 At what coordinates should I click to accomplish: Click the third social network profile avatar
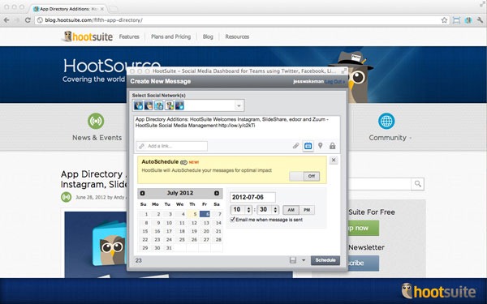click(159, 105)
